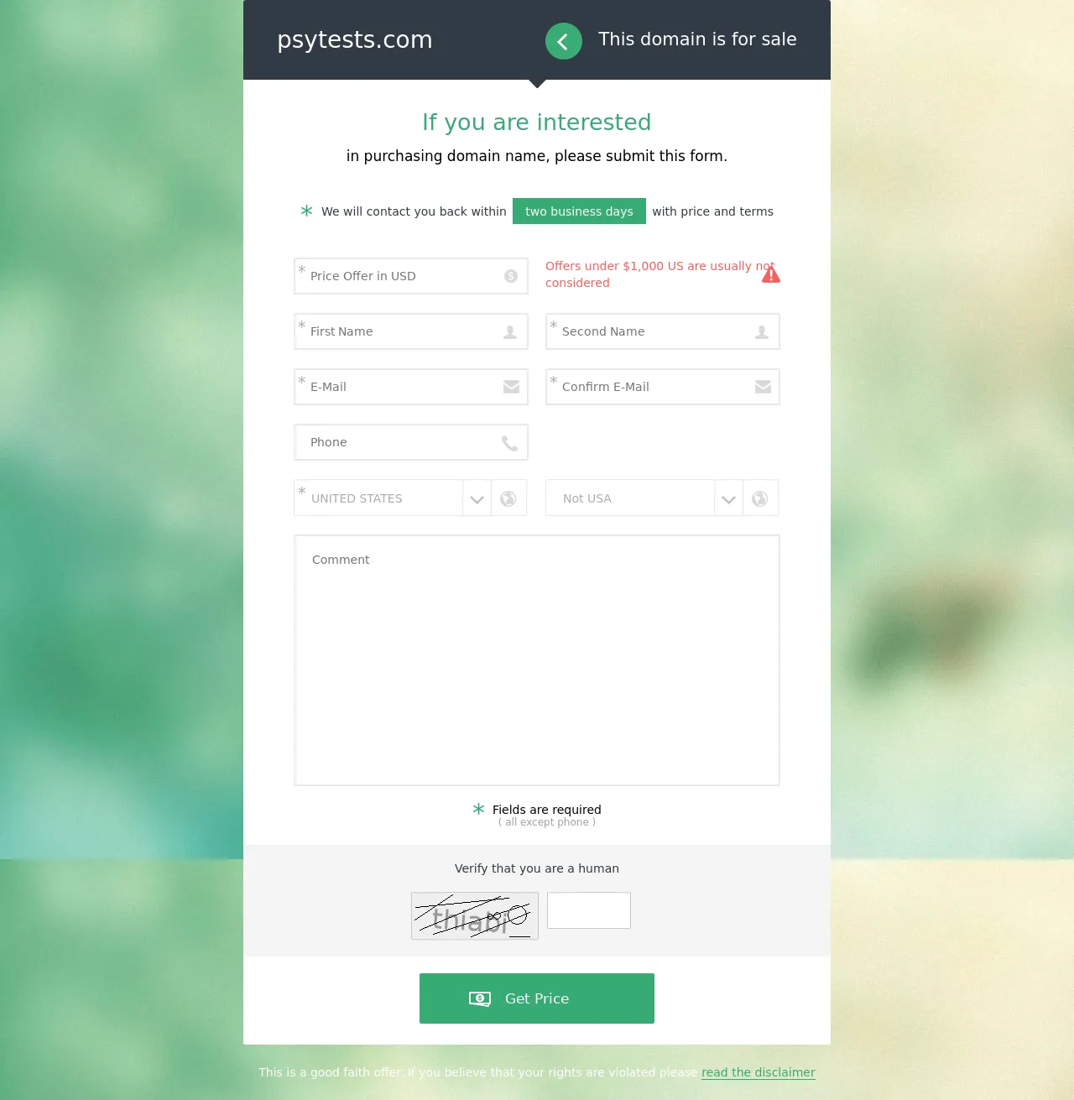Click the envelope icon in Confirm E-Mail field
The width and height of the screenshot is (1074, 1100).
click(x=763, y=387)
